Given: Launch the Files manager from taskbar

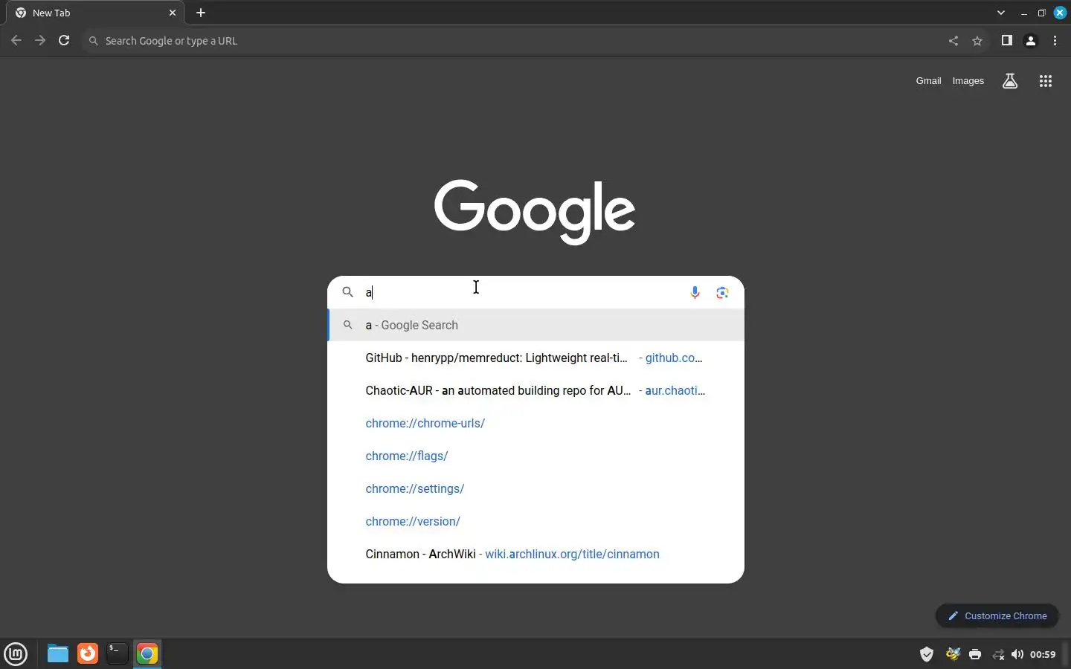Looking at the screenshot, I should pyautogui.click(x=57, y=653).
